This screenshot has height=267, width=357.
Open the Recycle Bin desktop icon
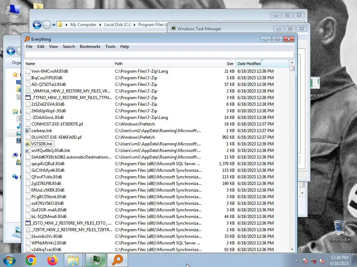coord(340,231)
